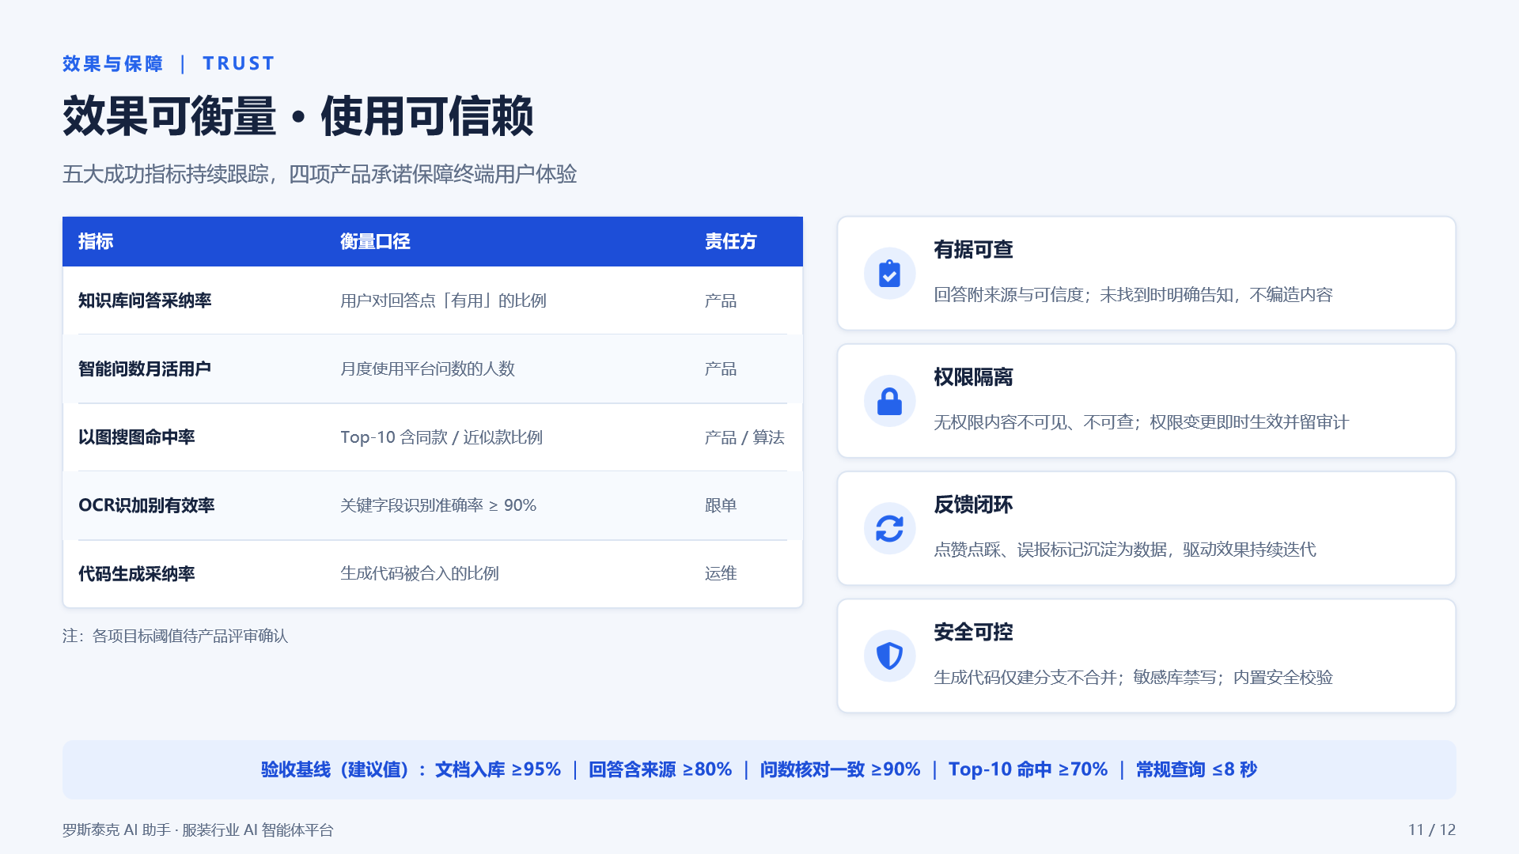Click 回答含来源 ≥80% in the baseline bar
The height and width of the screenshot is (854, 1519).
coord(661,769)
